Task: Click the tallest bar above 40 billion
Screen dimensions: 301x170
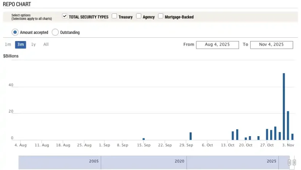Action: [x=284, y=106]
